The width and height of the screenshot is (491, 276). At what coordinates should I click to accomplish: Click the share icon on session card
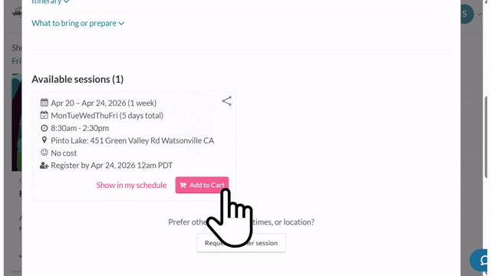[x=227, y=101]
